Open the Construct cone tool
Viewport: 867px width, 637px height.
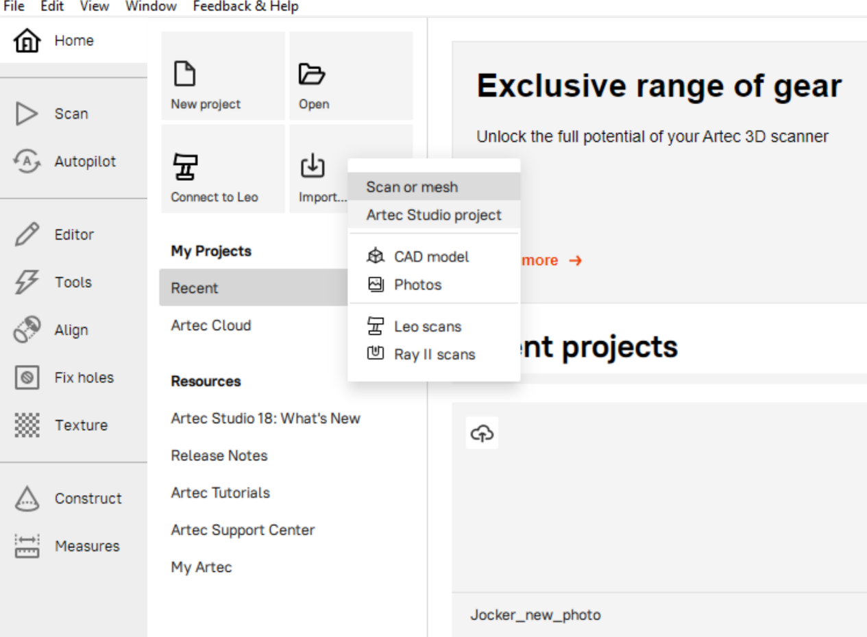point(27,499)
